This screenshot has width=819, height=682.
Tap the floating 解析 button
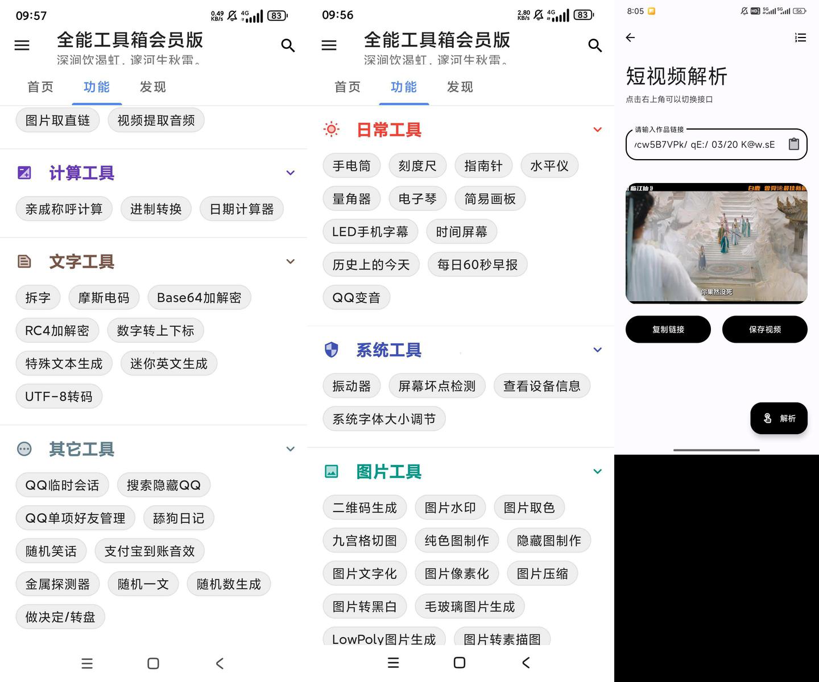[x=779, y=418]
